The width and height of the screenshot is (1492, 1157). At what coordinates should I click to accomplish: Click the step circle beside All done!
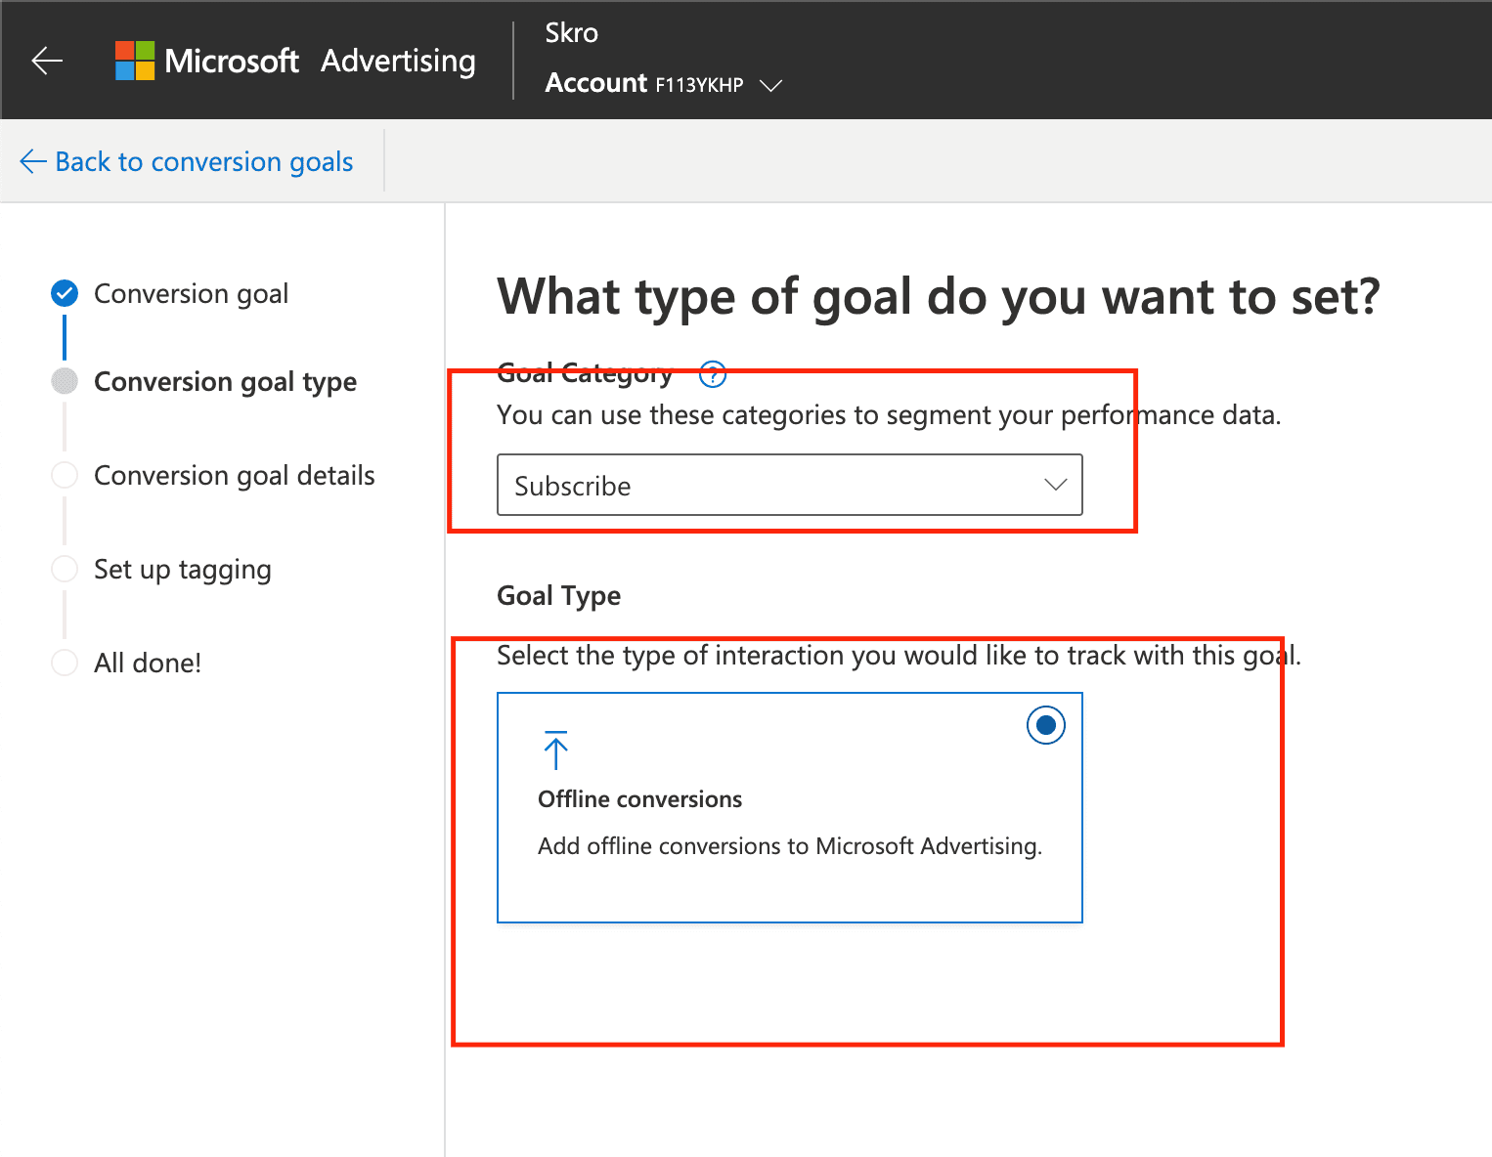(x=65, y=663)
